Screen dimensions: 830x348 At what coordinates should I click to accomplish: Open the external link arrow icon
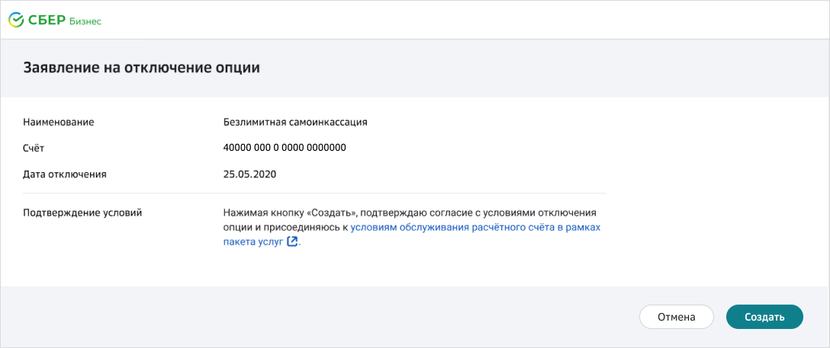291,241
